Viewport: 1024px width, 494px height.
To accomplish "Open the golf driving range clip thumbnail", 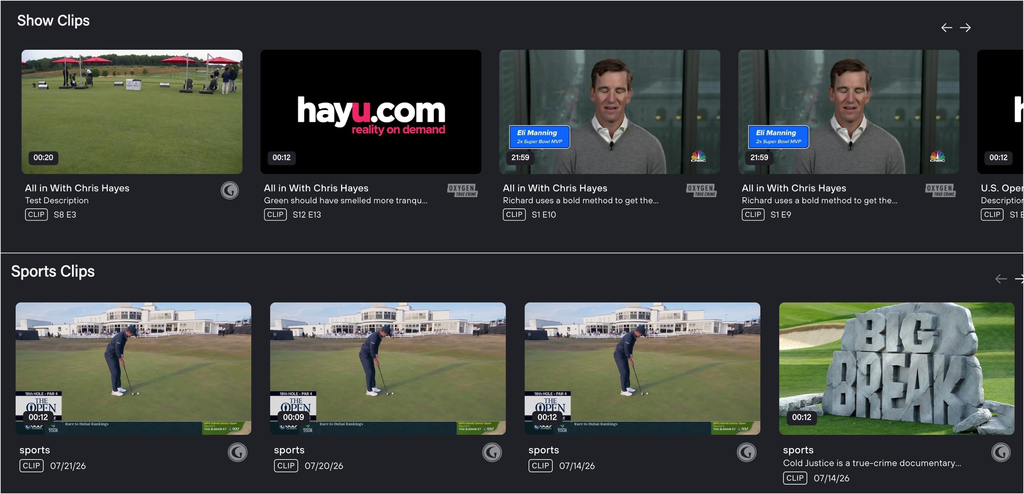I will coord(132,112).
